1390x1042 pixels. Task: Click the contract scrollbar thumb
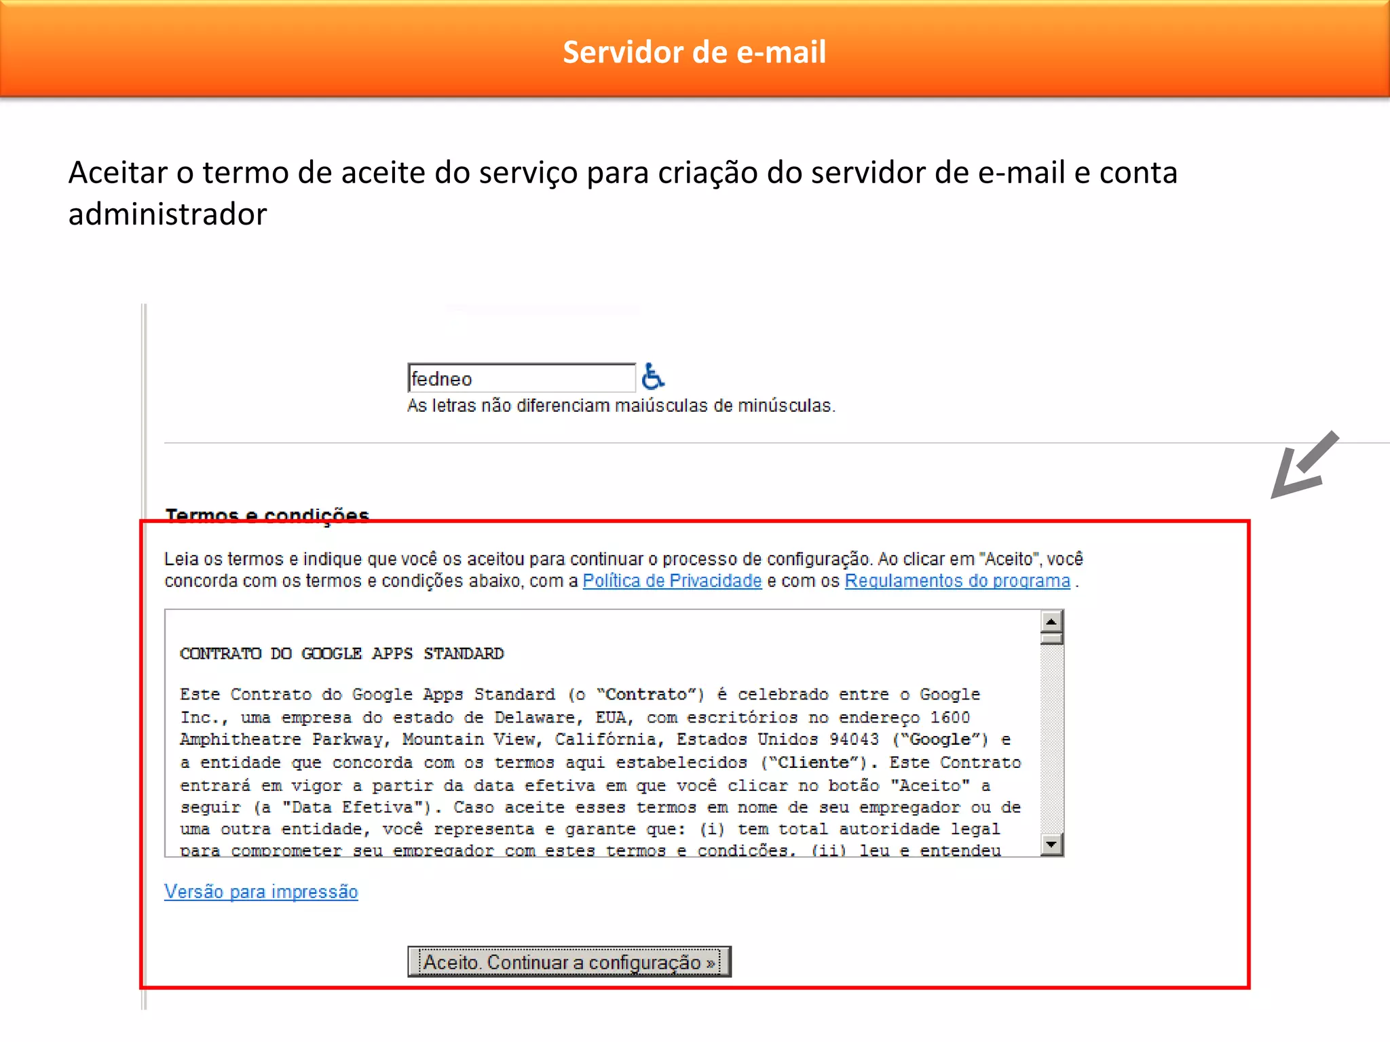(x=1051, y=638)
